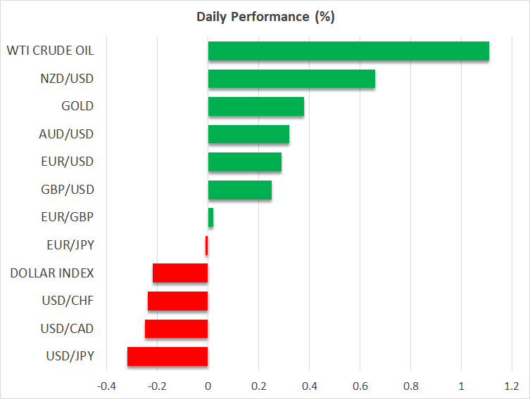Select the NZD/USD green bar
Image resolution: width=530 pixels, height=399 pixels.
291,79
